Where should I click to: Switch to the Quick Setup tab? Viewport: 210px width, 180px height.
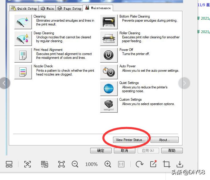pos(24,8)
